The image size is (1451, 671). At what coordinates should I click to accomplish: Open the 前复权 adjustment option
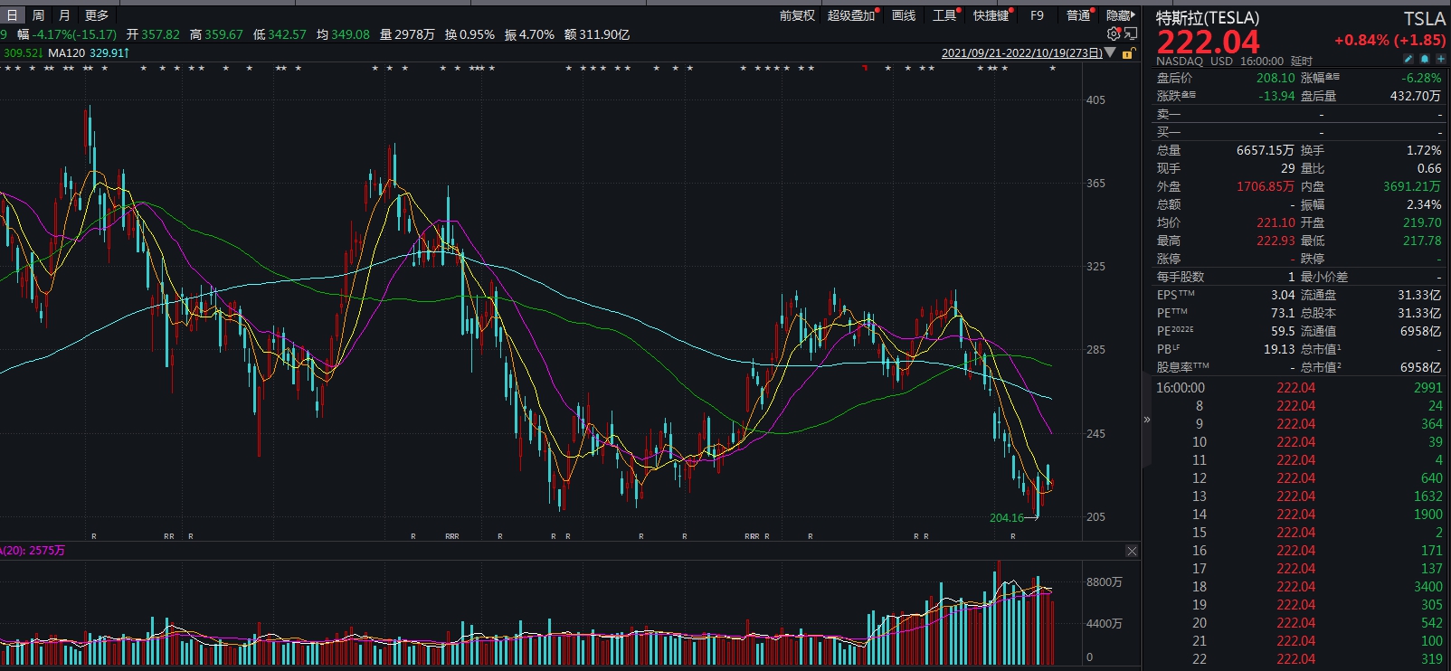pos(797,15)
